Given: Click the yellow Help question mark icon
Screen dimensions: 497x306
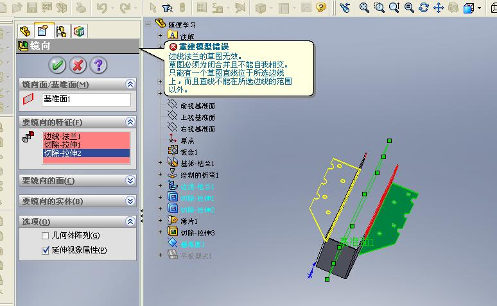Looking at the screenshot, I should (321, 7).
